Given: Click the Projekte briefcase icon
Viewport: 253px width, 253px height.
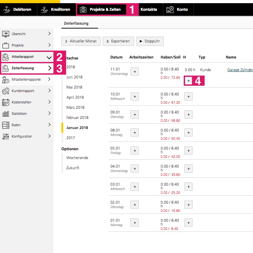Looking at the screenshot, I should coord(6,45).
